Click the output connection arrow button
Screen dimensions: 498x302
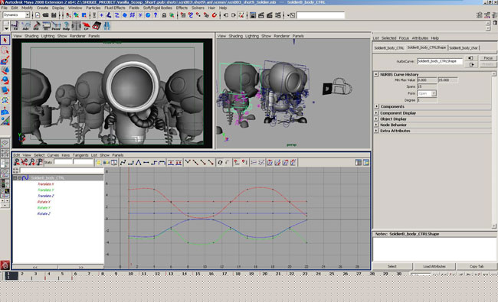472,64
